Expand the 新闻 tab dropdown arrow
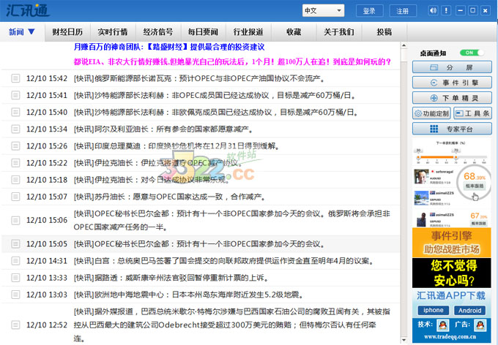The height and width of the screenshot is (345, 498). pos(30,32)
